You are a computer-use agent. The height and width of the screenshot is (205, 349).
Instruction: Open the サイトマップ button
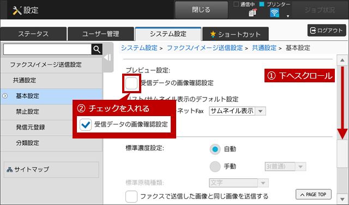(x=51, y=170)
